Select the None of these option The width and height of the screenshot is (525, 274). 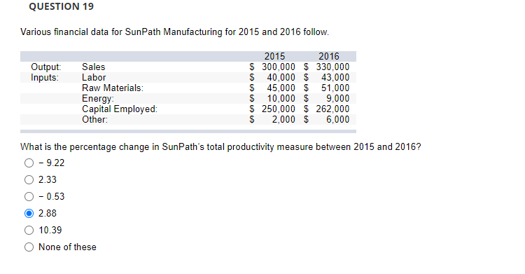coord(29,247)
